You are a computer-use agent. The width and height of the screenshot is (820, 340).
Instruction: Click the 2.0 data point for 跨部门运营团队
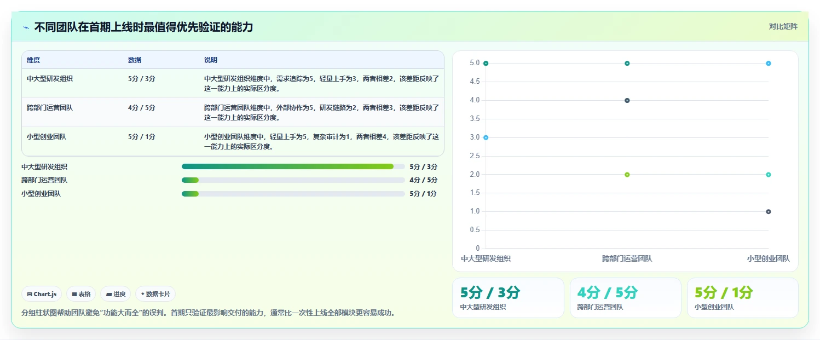pos(627,175)
